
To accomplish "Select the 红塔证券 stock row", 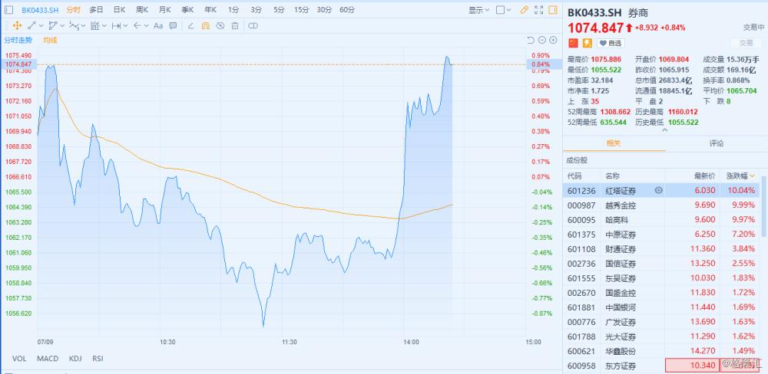I will (621, 190).
